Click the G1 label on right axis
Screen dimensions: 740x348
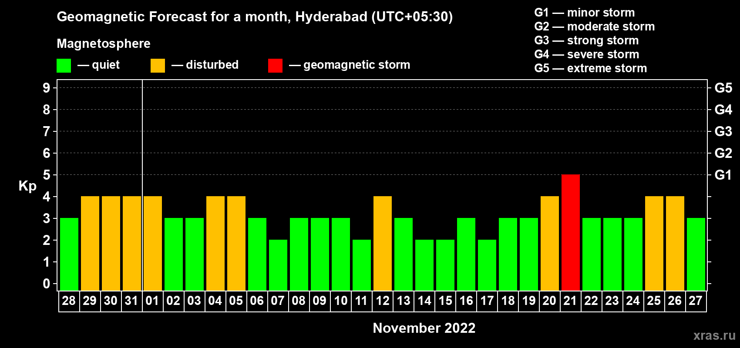(723, 175)
